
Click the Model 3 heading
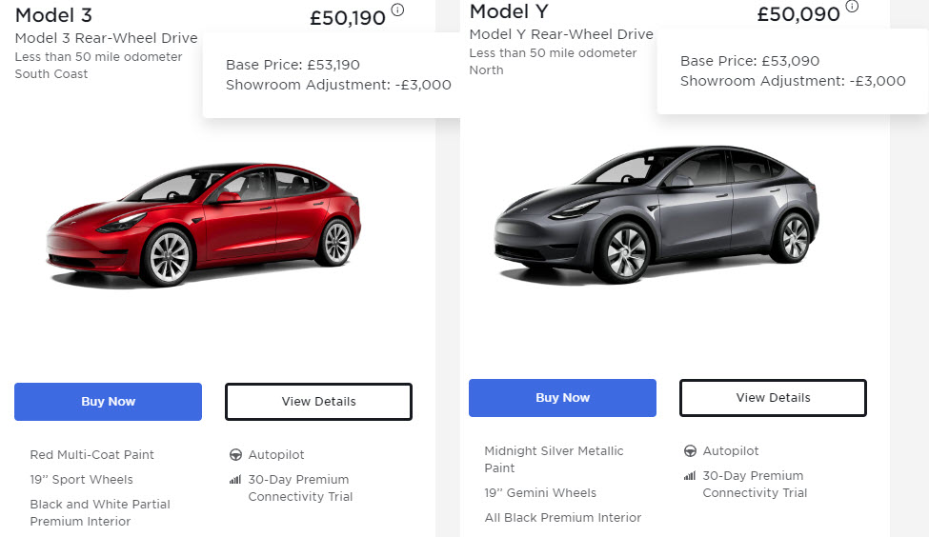[x=53, y=15]
